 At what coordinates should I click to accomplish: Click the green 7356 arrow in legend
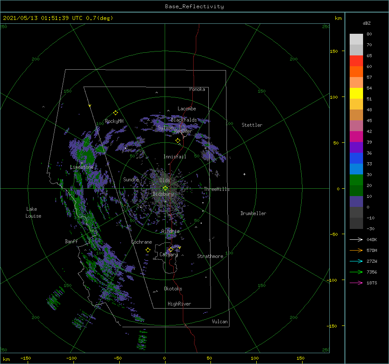tap(356, 272)
